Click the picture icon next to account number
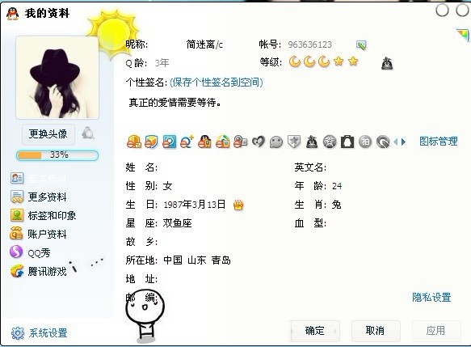 [361, 45]
